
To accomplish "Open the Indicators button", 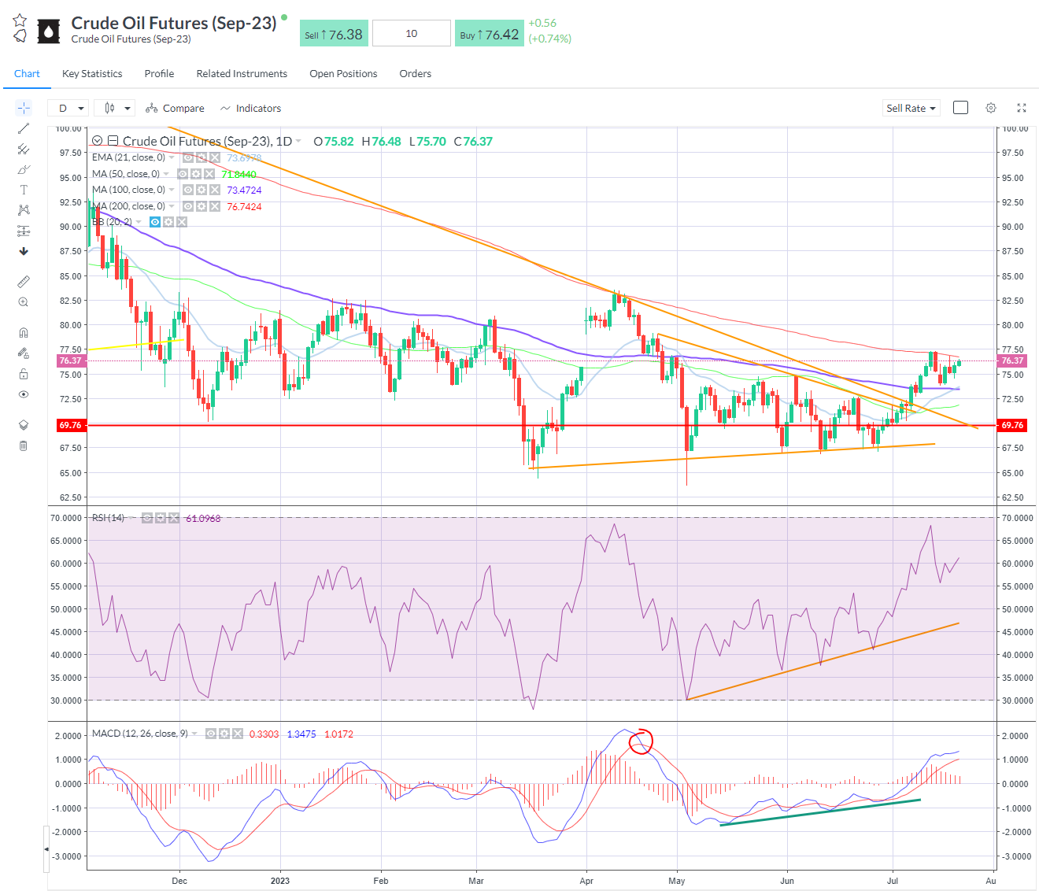I will pos(250,108).
